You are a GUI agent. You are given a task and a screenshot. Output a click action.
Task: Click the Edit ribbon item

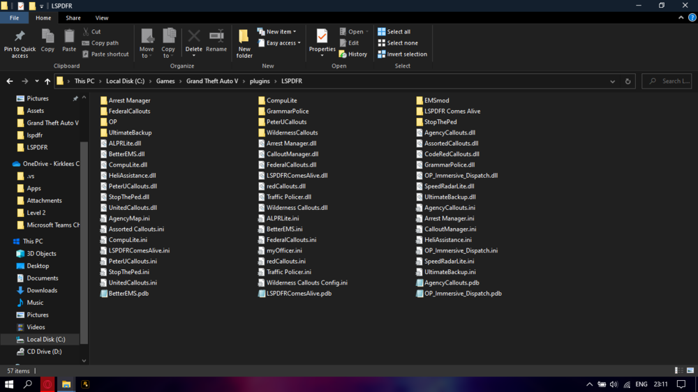pyautogui.click(x=350, y=43)
